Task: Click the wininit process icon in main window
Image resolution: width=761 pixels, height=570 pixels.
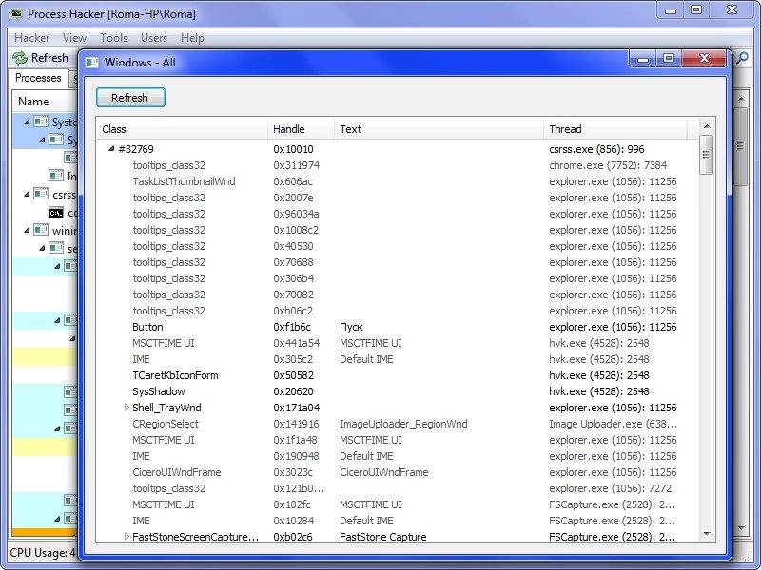Action: point(41,230)
